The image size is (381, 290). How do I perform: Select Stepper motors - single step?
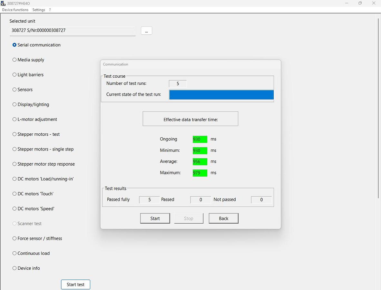tap(15, 149)
